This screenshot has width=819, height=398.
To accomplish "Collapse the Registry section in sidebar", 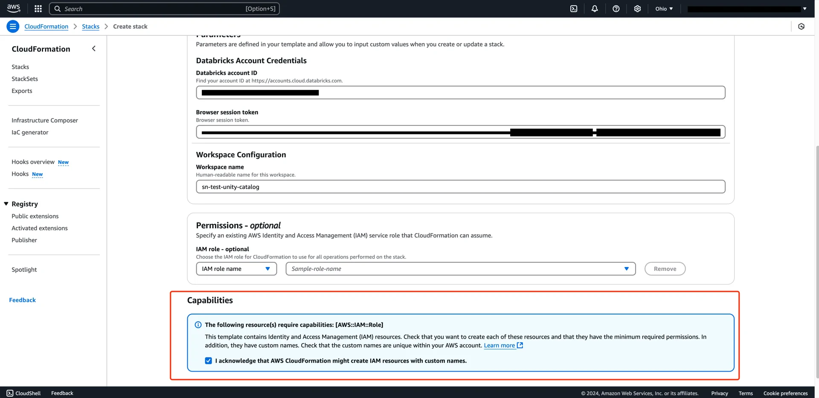I will (6, 204).
